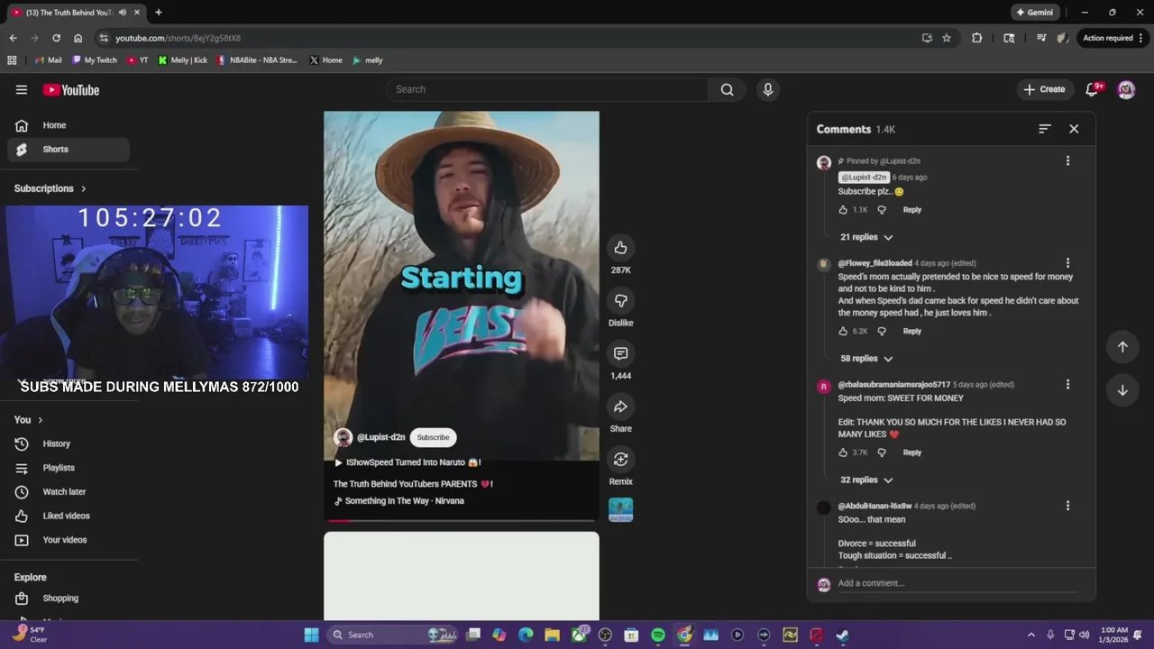
Task: Open 'IShowSpeed Turned Into Naruto' link
Action: point(408,462)
